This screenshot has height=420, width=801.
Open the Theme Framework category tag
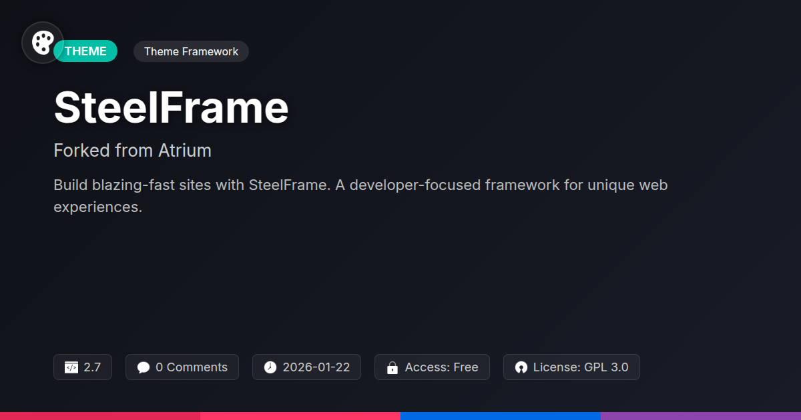191,51
